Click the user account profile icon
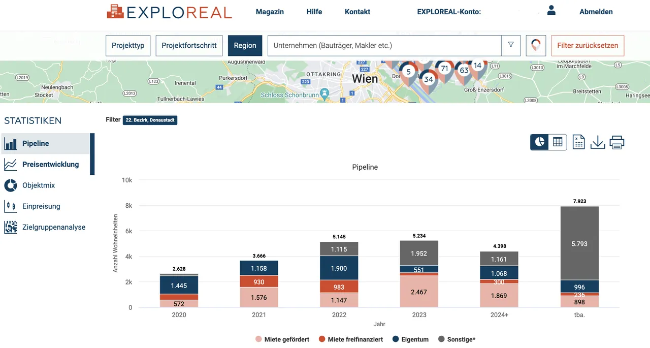This screenshot has height=348, width=650. pyautogui.click(x=551, y=11)
